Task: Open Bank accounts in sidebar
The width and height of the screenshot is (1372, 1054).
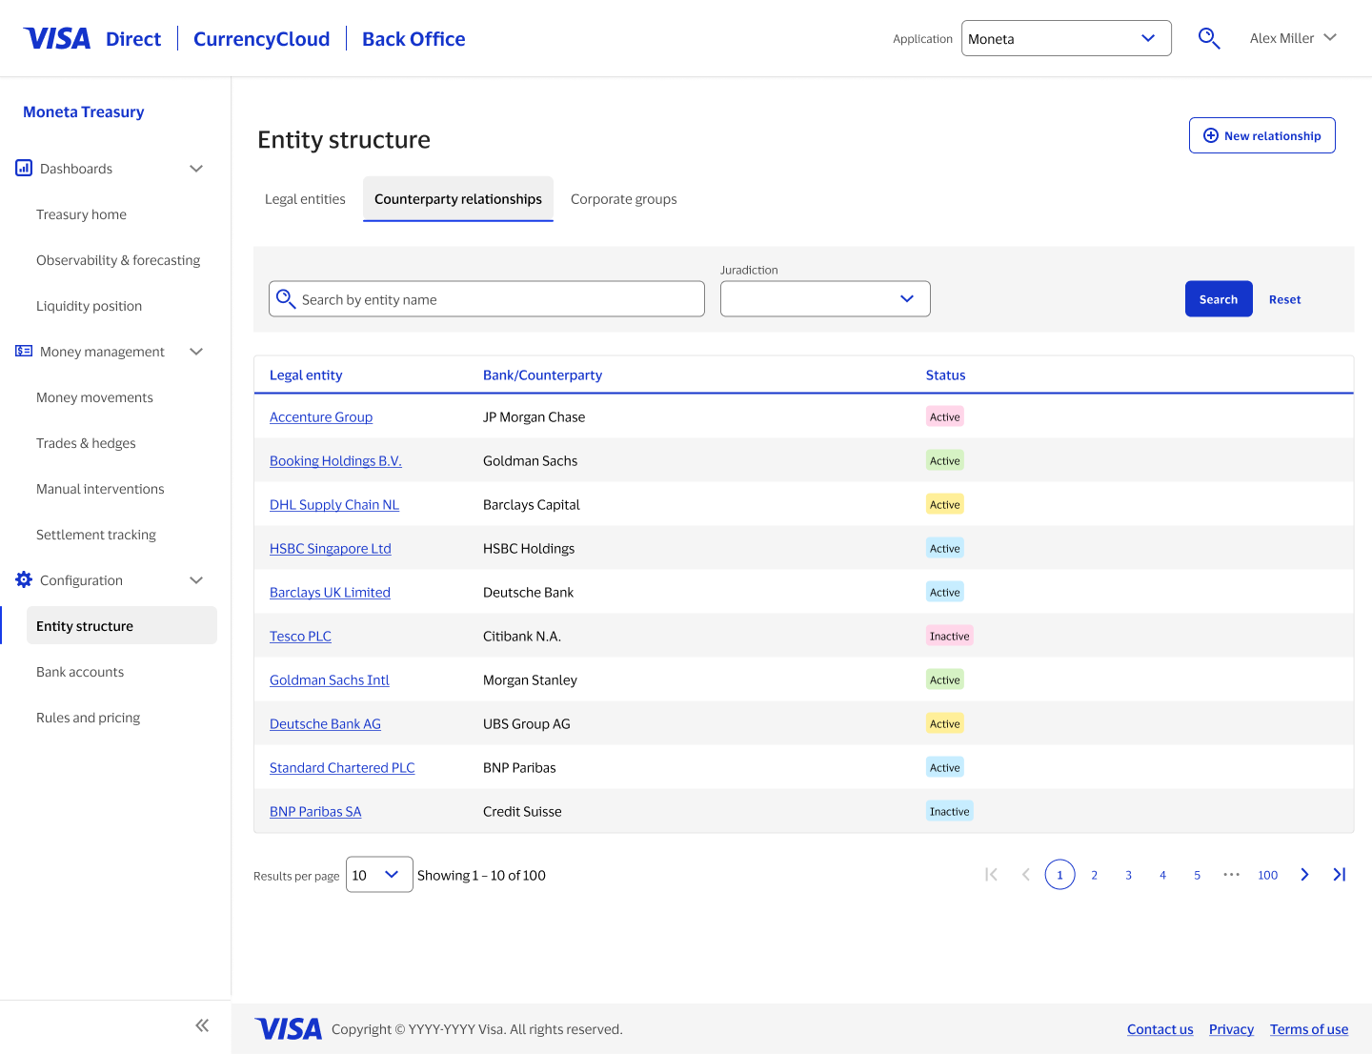Action: (x=80, y=672)
